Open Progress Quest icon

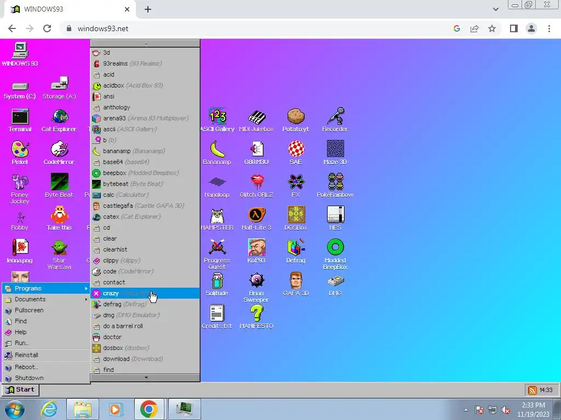click(x=217, y=254)
